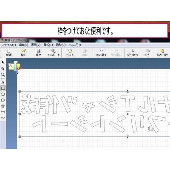Copy selection with the コピー button
170x170 pixels.
[147, 53]
